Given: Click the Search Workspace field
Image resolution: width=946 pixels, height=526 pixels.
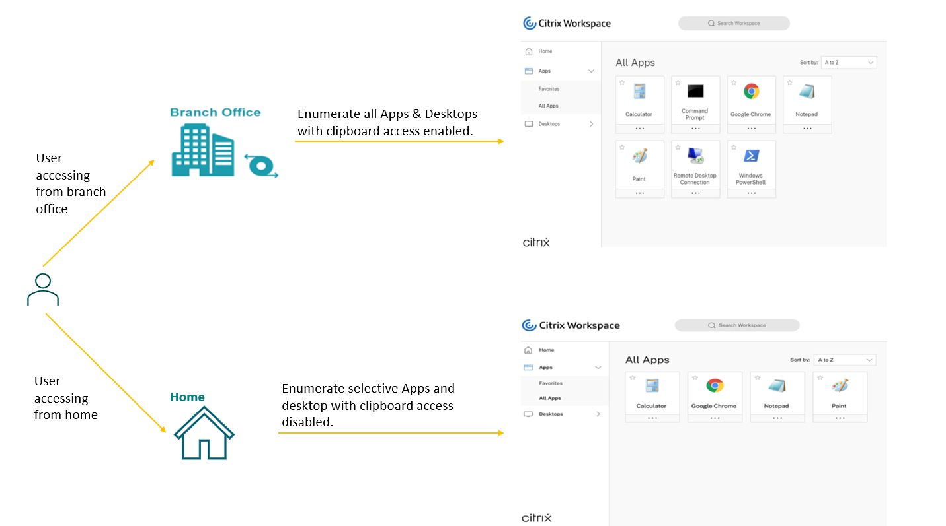Looking at the screenshot, I should tap(734, 23).
